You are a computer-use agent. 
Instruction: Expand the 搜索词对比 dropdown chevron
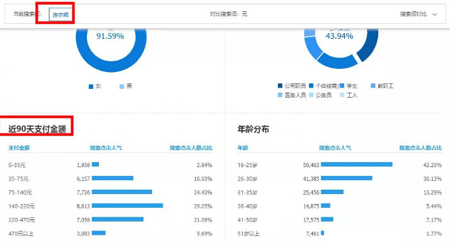click(434, 14)
